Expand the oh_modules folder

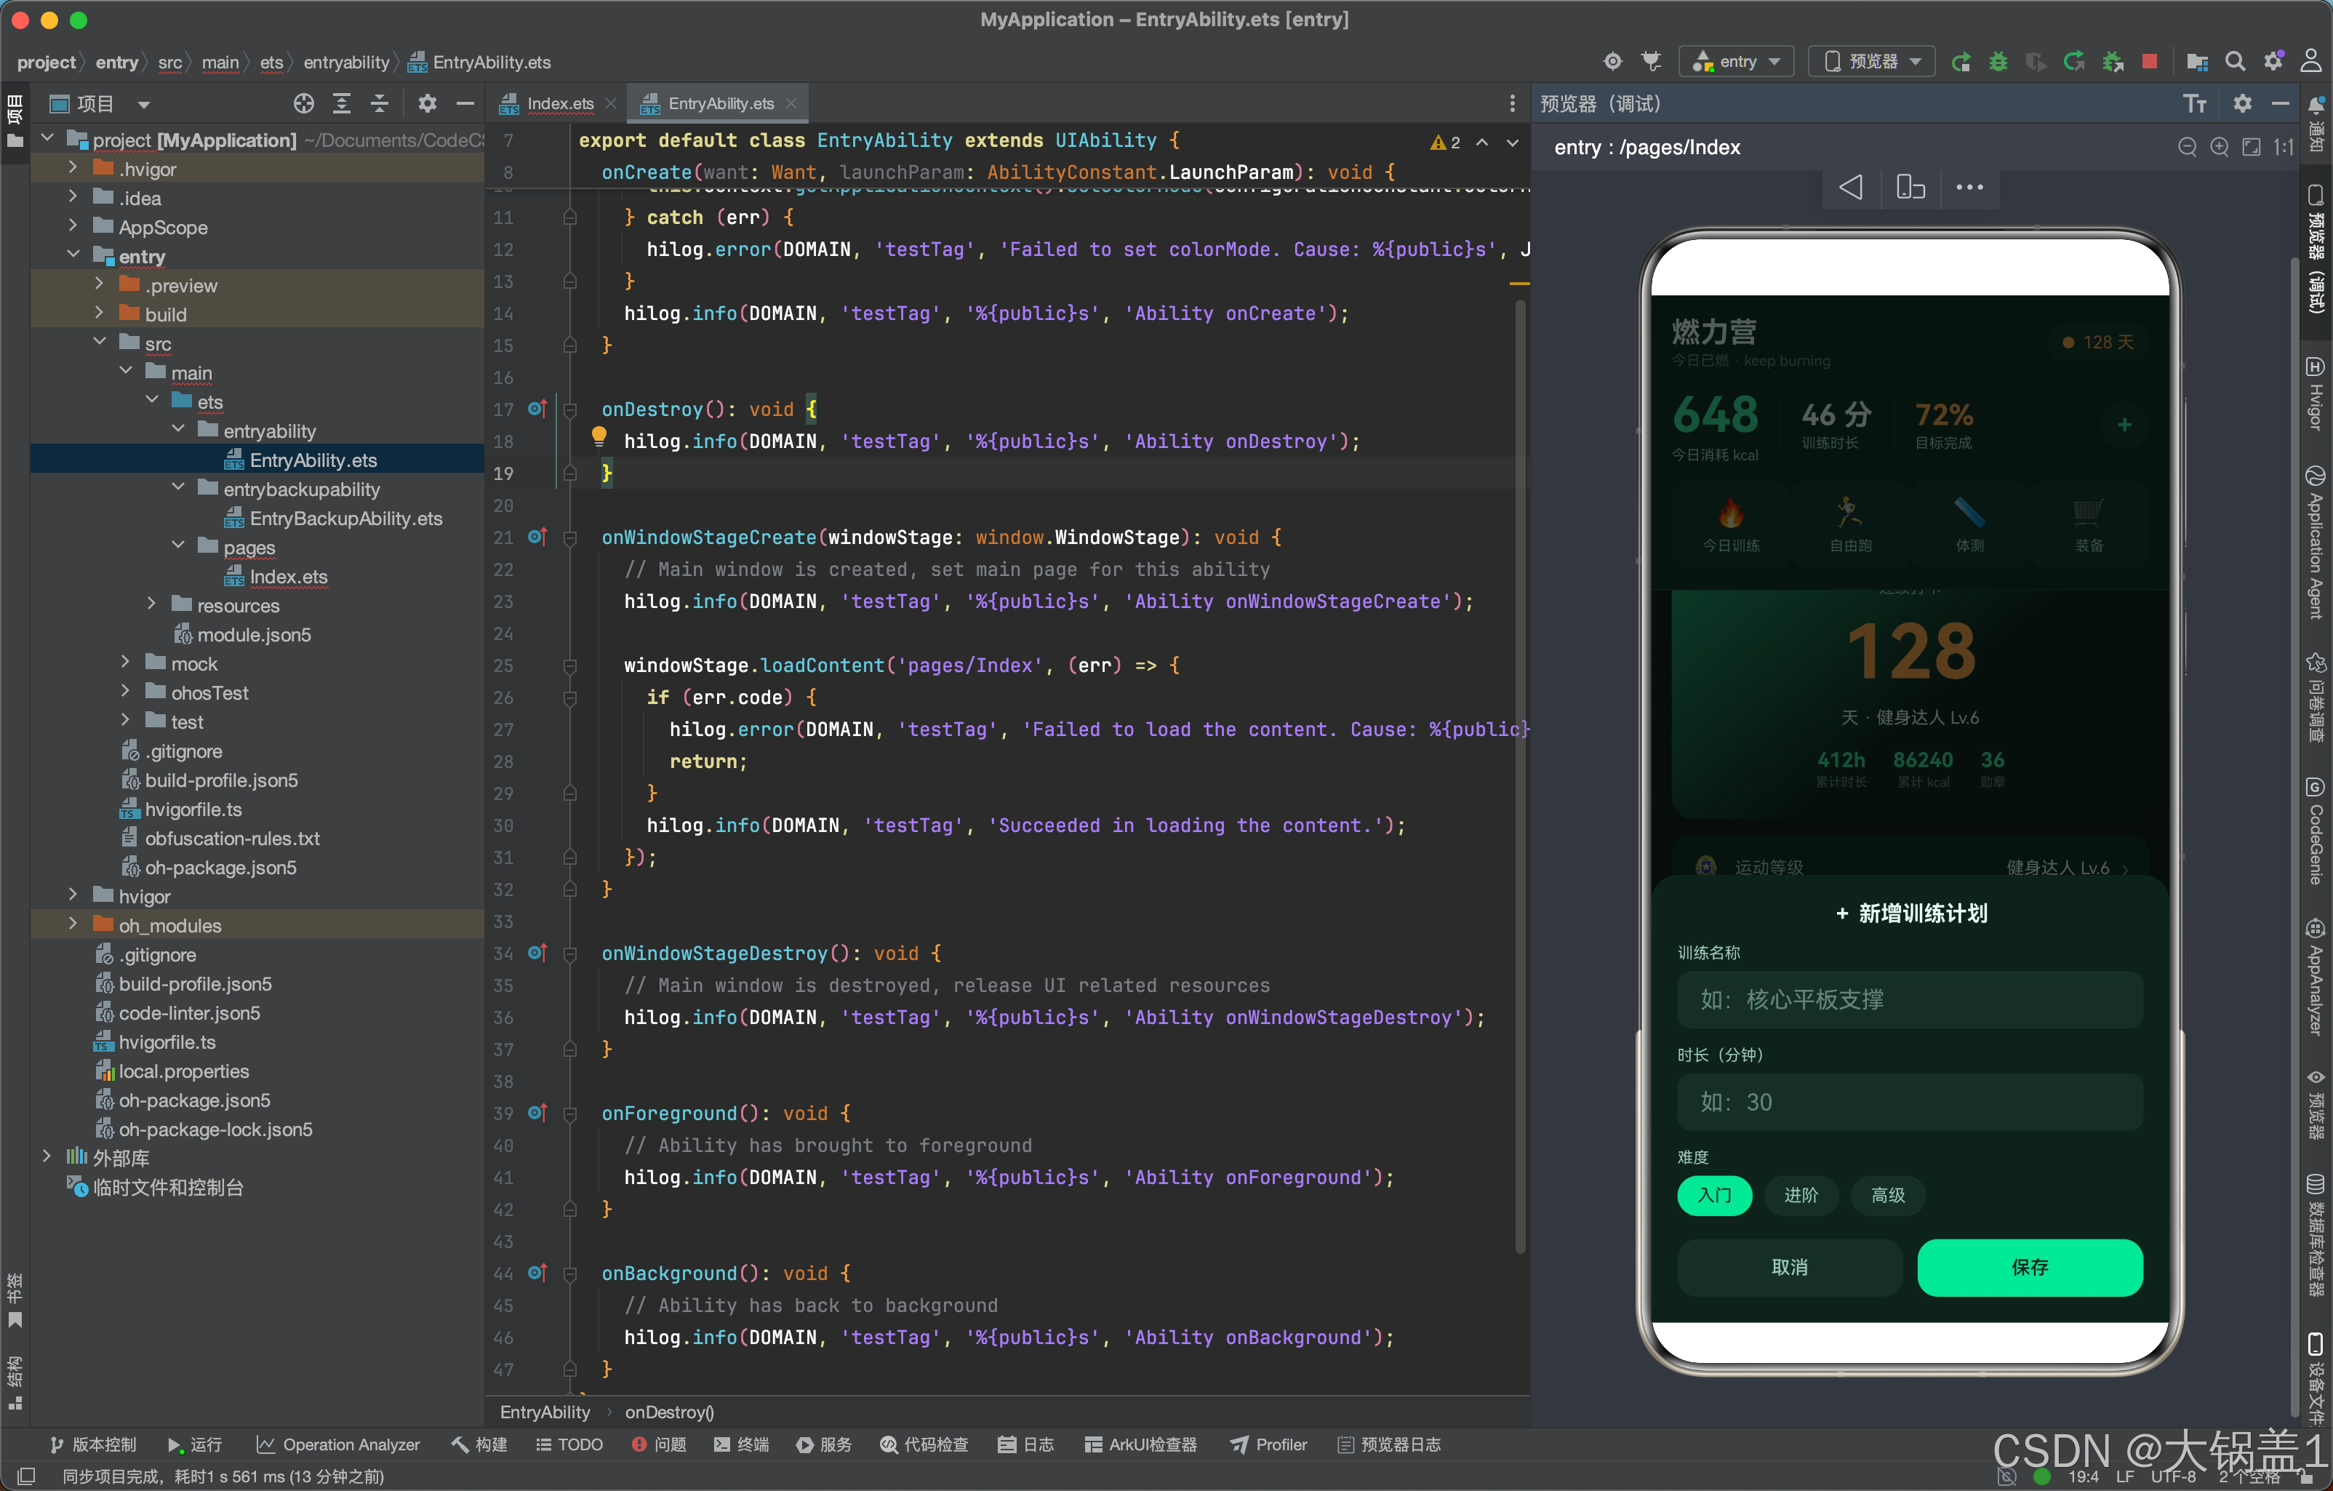(x=73, y=924)
